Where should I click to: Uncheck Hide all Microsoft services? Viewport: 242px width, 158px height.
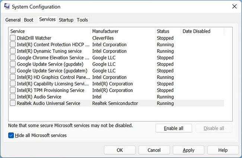[11, 135]
